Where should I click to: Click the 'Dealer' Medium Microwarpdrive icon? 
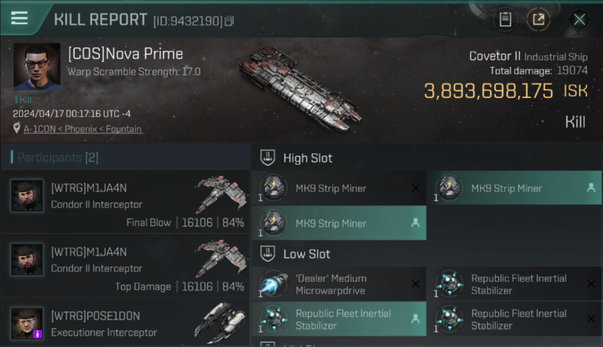(273, 284)
